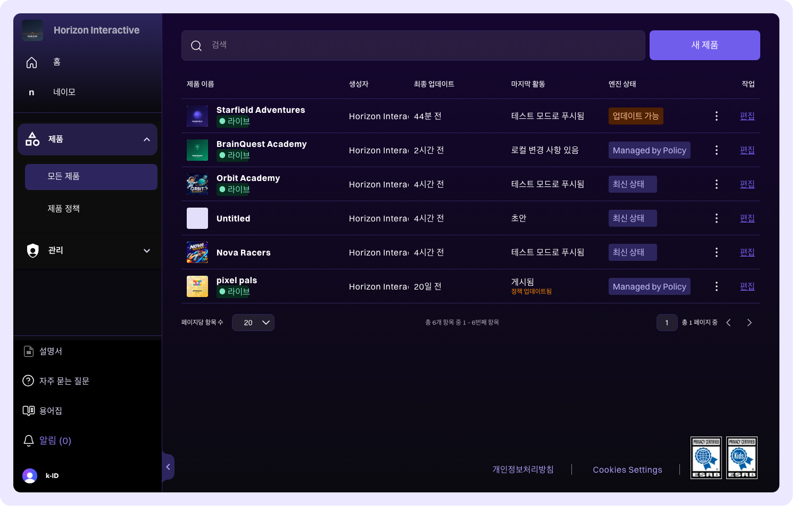Open the 용어집 book icon
806x519 pixels.
29,411
